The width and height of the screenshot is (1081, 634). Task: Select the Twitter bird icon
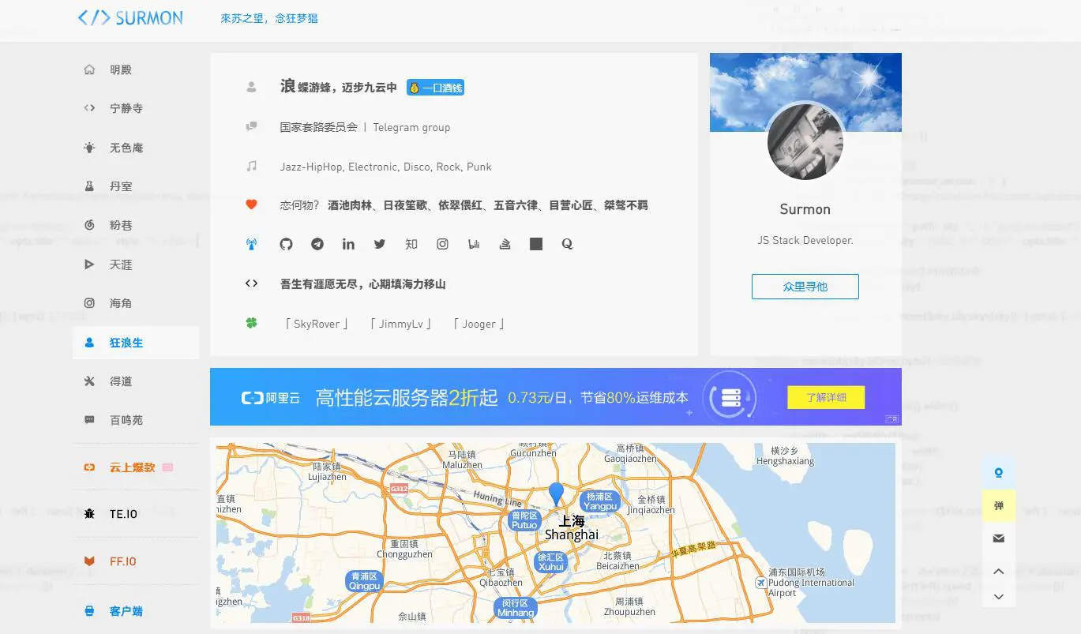tap(380, 244)
